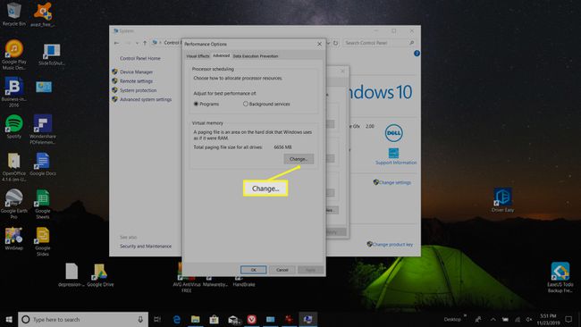This screenshot has height=327, width=581.
Task: Click the refresh button in System window
Action: 335,43
